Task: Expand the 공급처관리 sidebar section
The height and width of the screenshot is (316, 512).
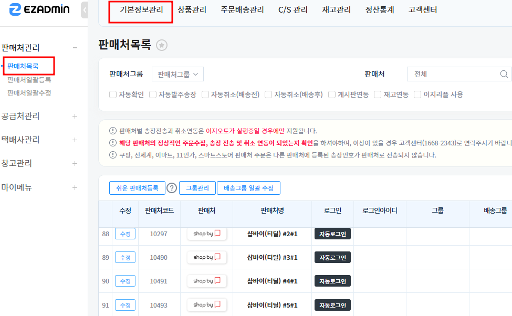Action: pos(75,116)
